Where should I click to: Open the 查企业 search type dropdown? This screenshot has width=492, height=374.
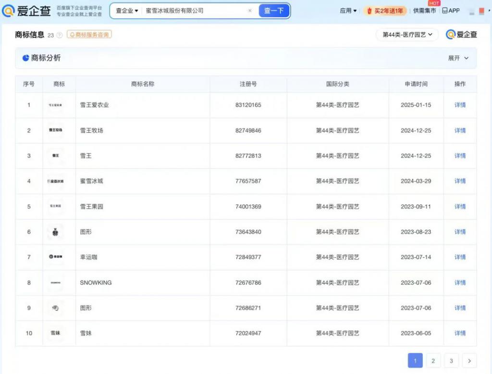click(x=127, y=11)
